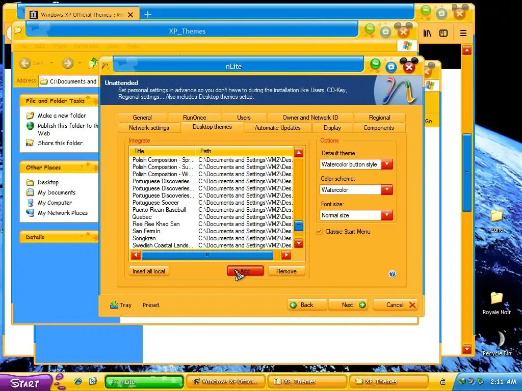This screenshot has width=522, height=391.
Task: Switch to the Components tab
Action: point(379,128)
